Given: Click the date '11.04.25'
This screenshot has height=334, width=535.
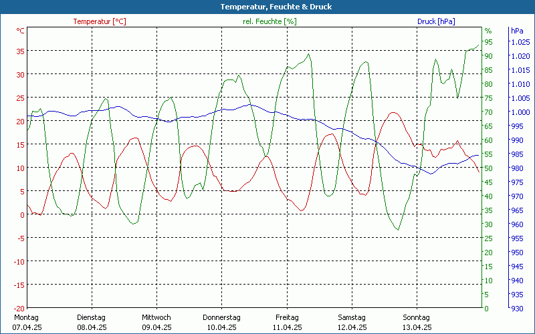Looking at the screenshot, I should [x=288, y=327].
